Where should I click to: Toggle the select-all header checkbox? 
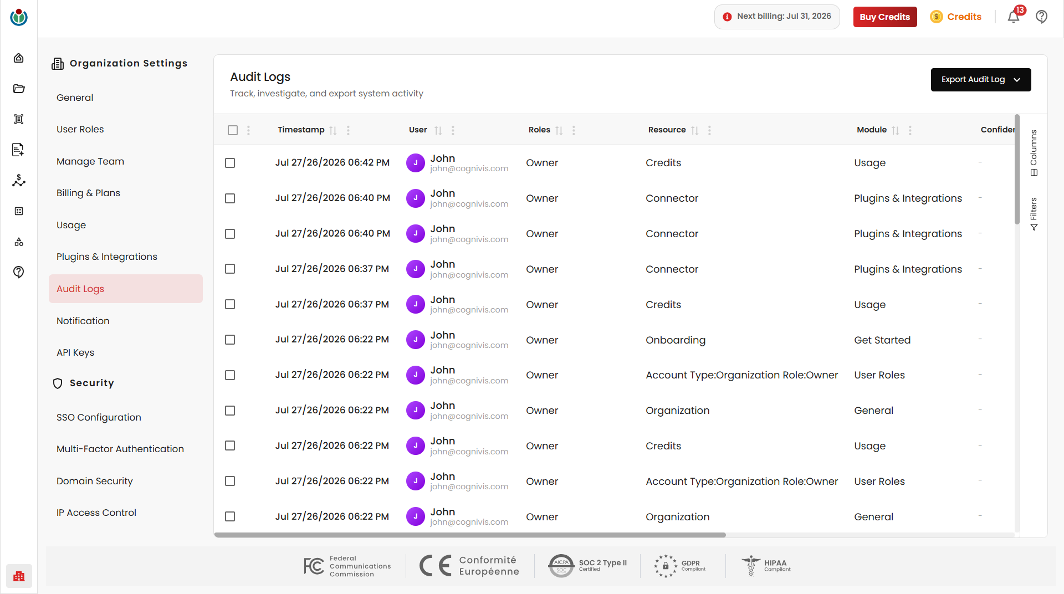click(x=233, y=130)
